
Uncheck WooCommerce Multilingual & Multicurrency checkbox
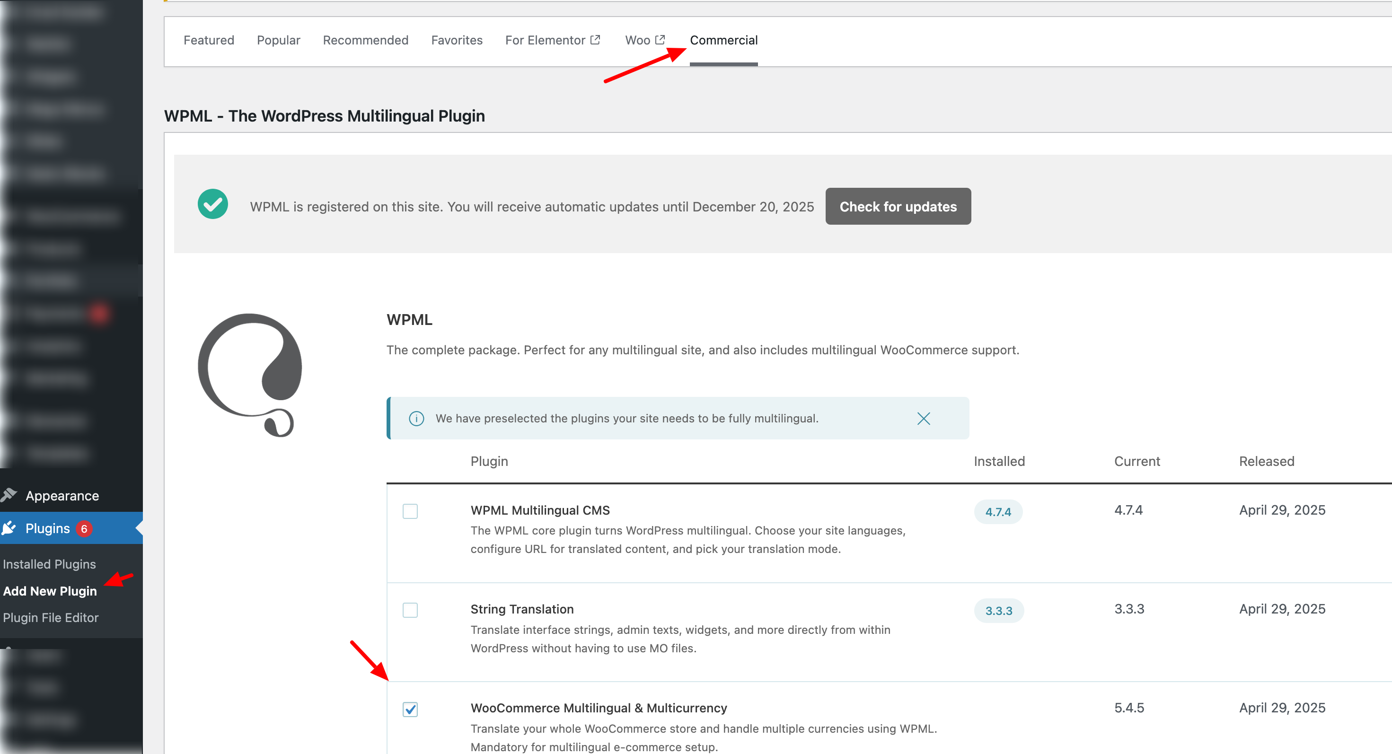pyautogui.click(x=410, y=709)
